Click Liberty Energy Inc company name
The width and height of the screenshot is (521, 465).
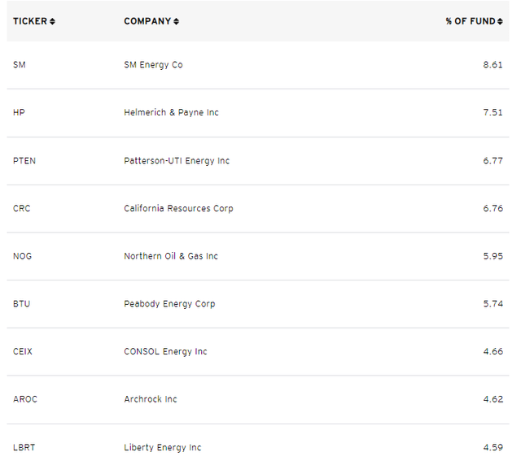[162, 447]
